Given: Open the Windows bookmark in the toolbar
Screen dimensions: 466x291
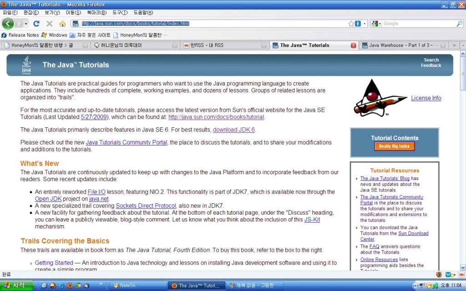Looking at the screenshot, I should (x=55, y=35).
